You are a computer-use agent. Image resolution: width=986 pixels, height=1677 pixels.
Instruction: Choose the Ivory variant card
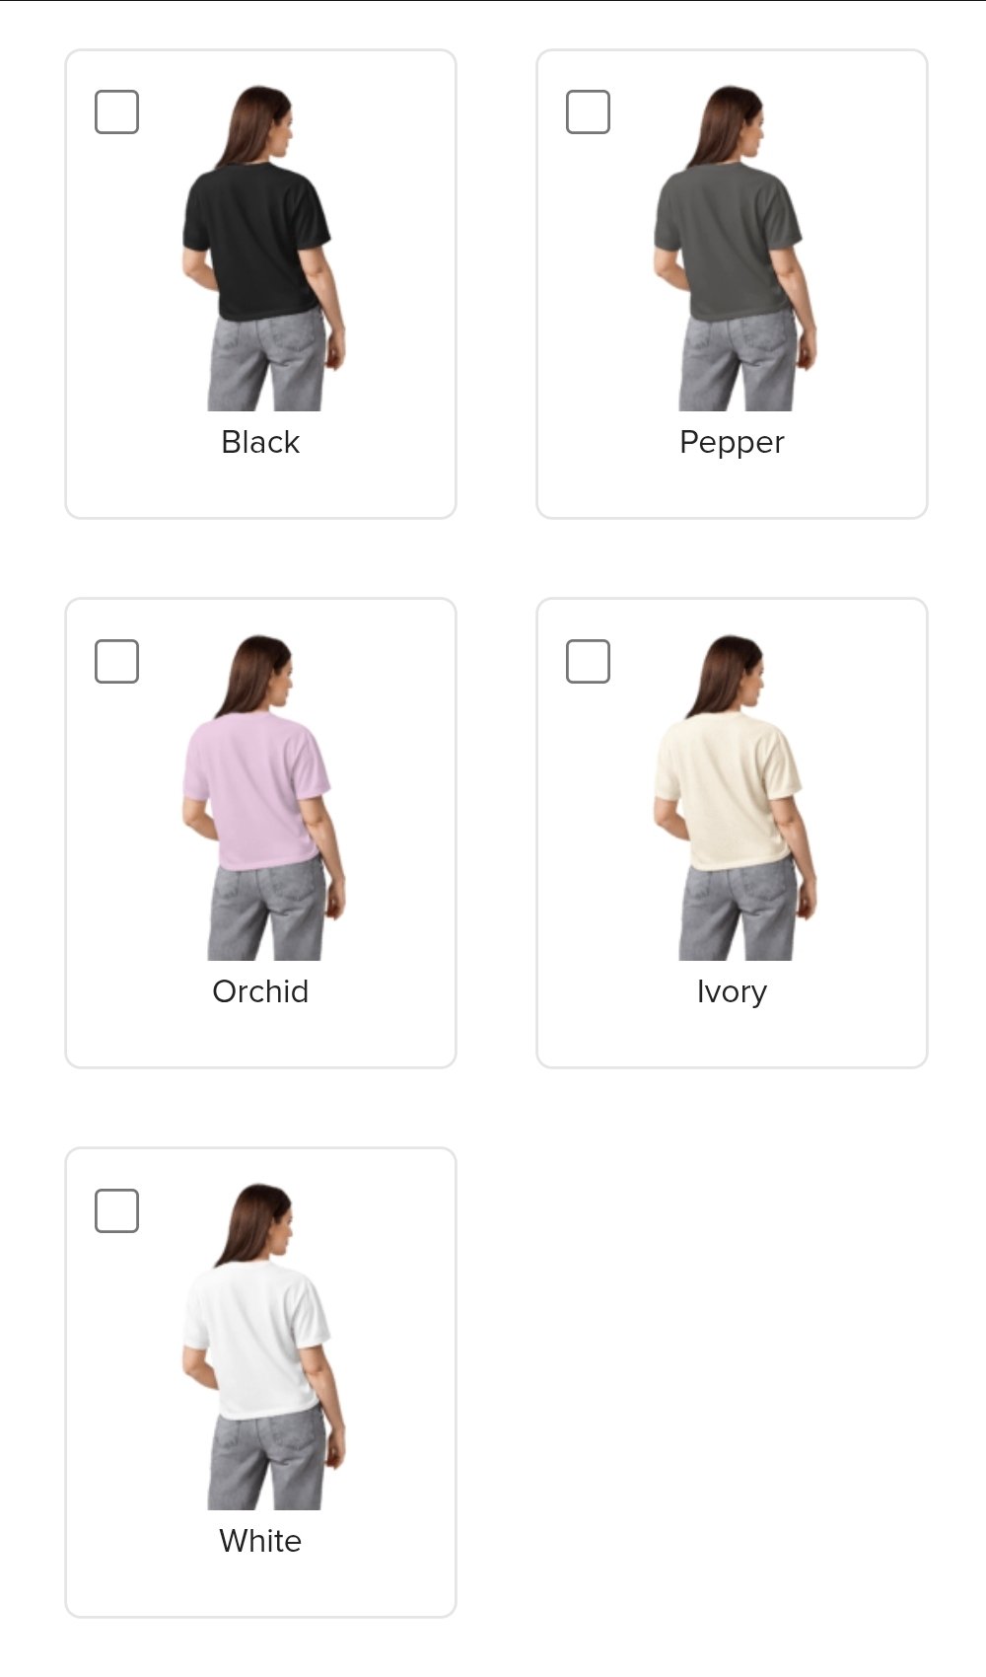click(732, 833)
